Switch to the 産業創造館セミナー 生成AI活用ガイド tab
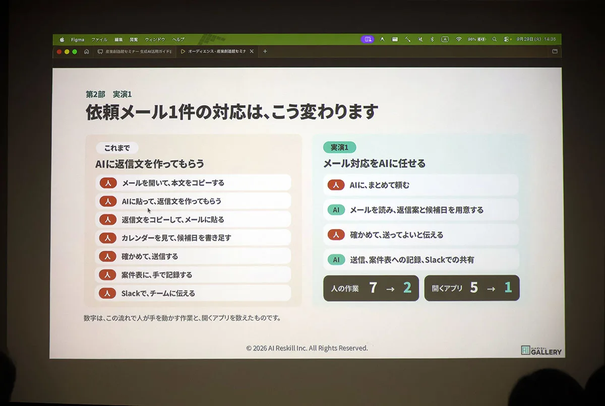 point(135,51)
